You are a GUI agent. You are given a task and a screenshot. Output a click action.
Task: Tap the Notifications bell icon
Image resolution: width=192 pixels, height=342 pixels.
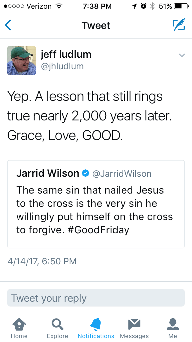click(96, 325)
